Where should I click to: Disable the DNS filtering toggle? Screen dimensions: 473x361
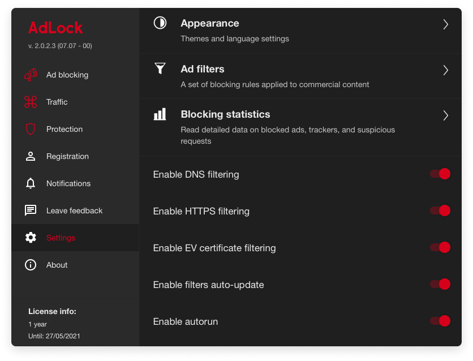tap(440, 174)
